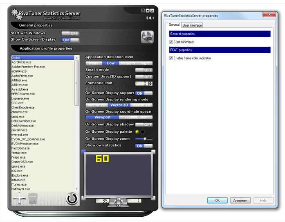The width and height of the screenshot is (285, 222).
Task: Select Global profile
Action: (43, 58)
